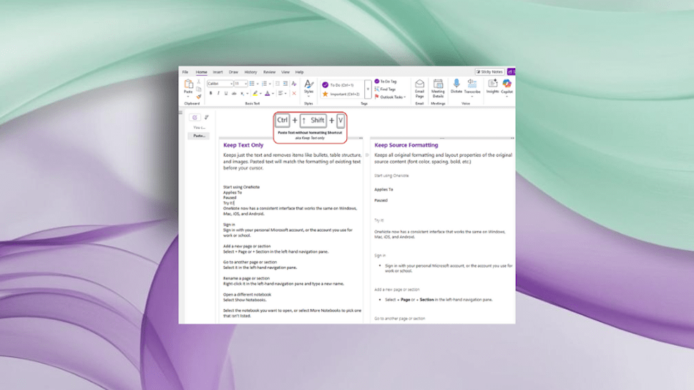694x390 pixels.
Task: Open the Draw ribbon tab
Action: (233, 72)
